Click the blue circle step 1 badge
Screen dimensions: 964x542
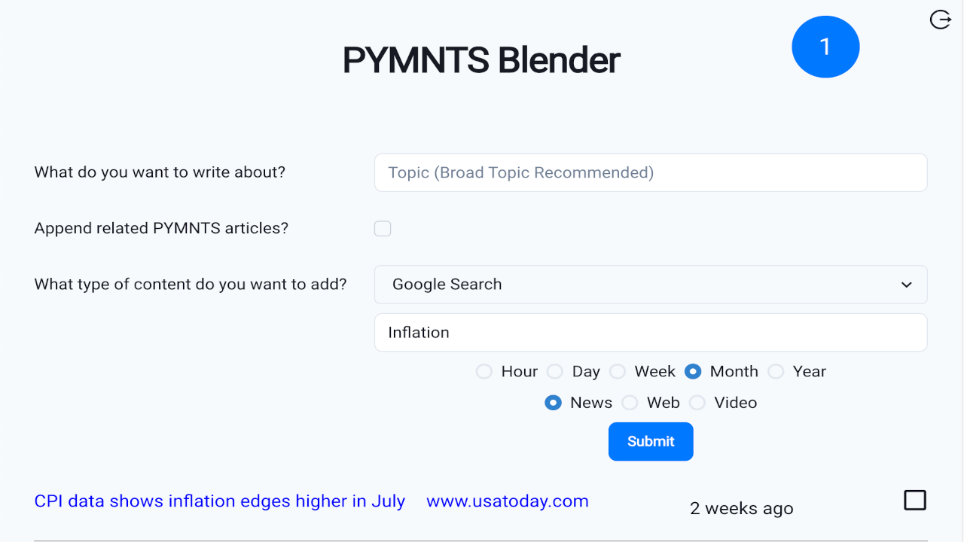825,47
